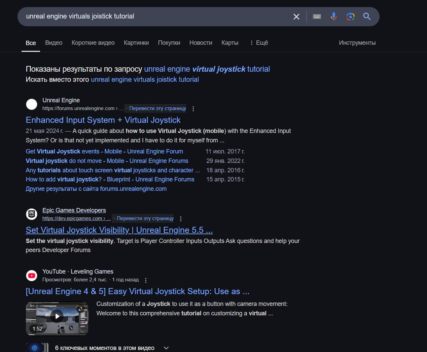
Task: Open Google Lens image search
Action: [x=350, y=16]
